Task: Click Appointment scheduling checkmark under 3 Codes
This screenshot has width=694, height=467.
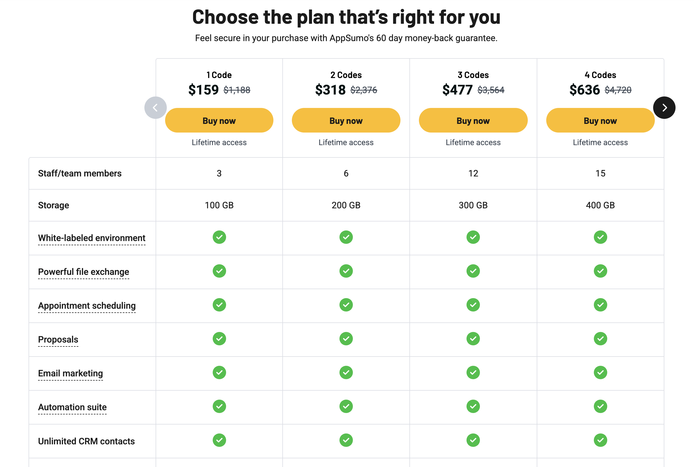Action: click(473, 305)
